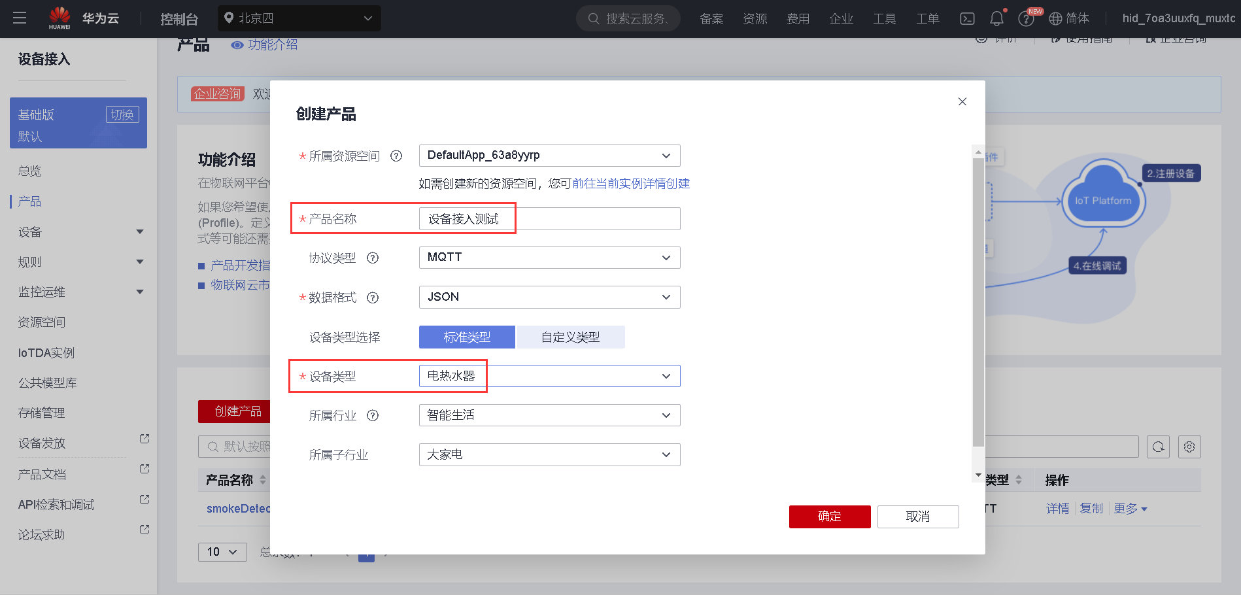Open 论坛求助 external link icon
Viewport: 1241px width, 595px height.
click(144, 530)
